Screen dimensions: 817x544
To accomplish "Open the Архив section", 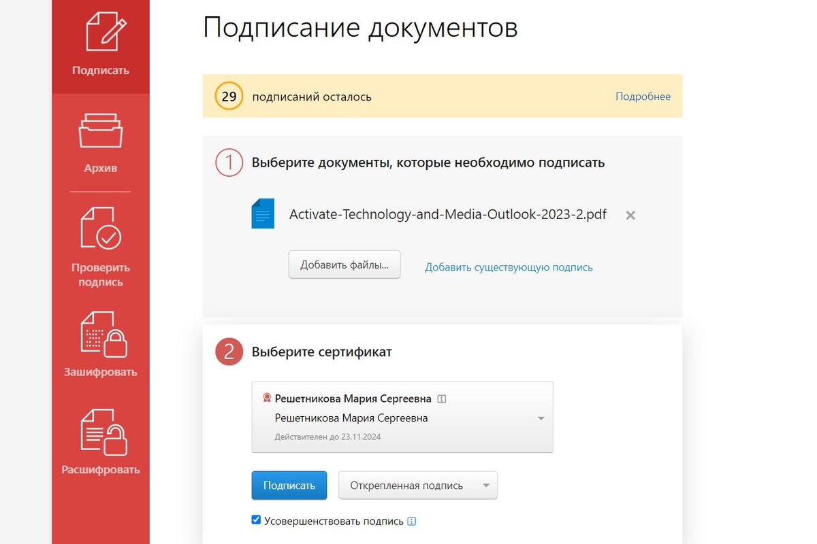I will (101, 143).
